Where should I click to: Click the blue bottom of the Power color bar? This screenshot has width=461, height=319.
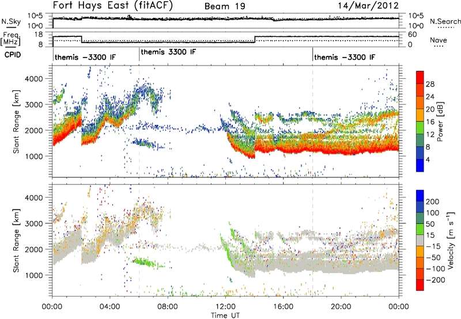click(420, 165)
